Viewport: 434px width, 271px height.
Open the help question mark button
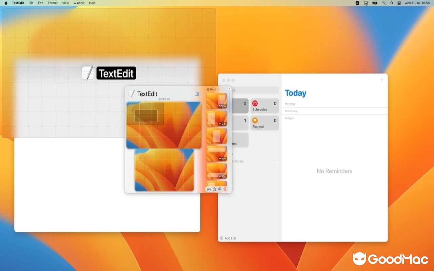coord(229,89)
